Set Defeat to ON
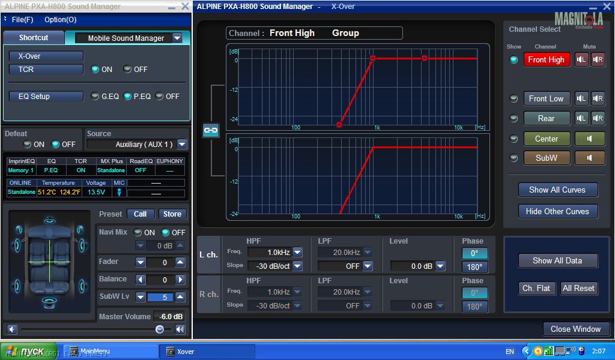 27,144
